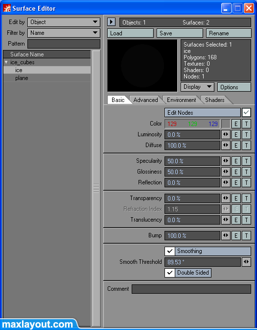The width and height of the screenshot is (257, 330).
Task: Toggle the Edit Nodes enable checkbox
Action: pos(247,113)
